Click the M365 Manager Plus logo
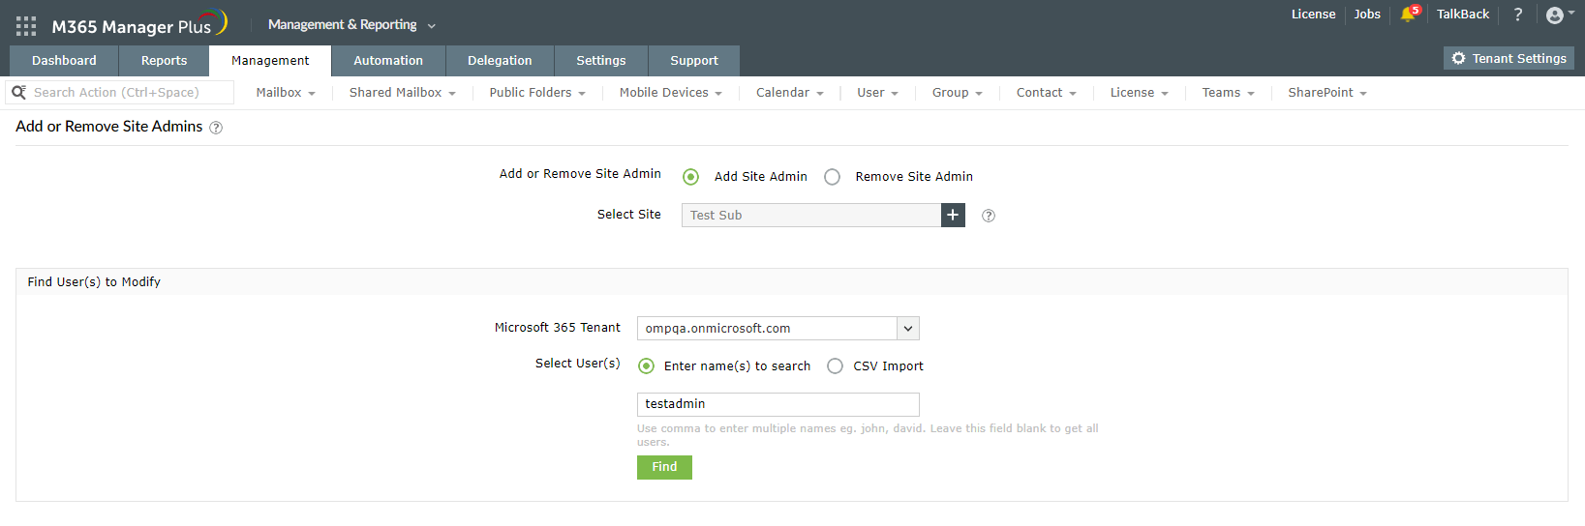 pyautogui.click(x=139, y=24)
